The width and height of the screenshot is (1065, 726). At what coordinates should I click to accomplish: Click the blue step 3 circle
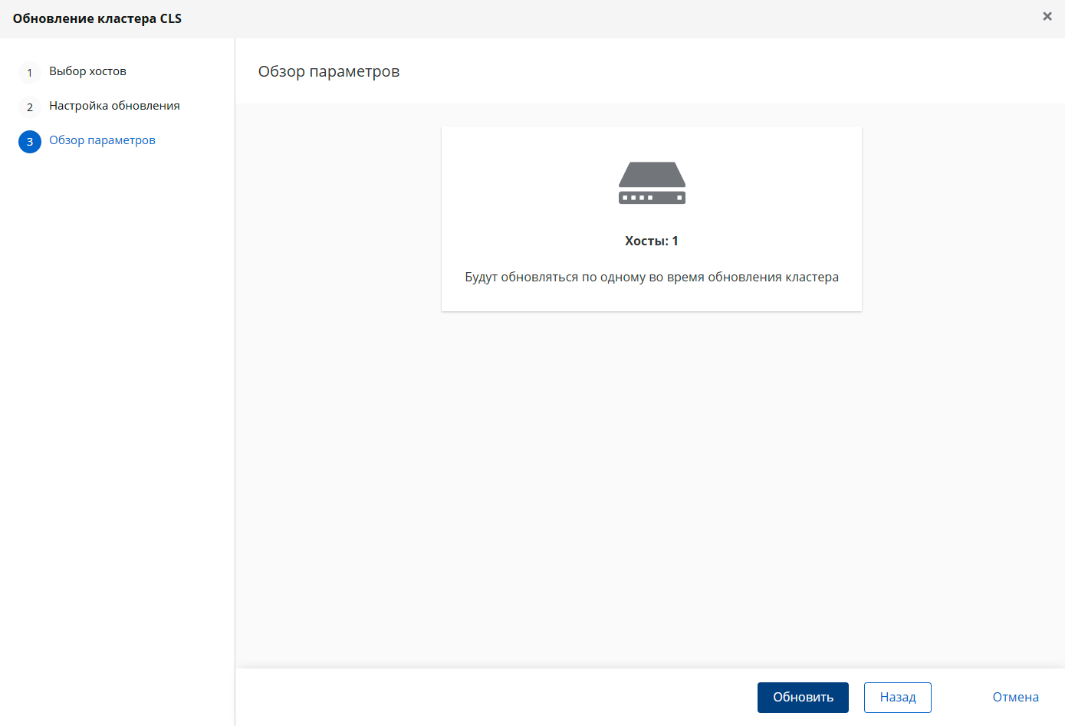[30, 142]
